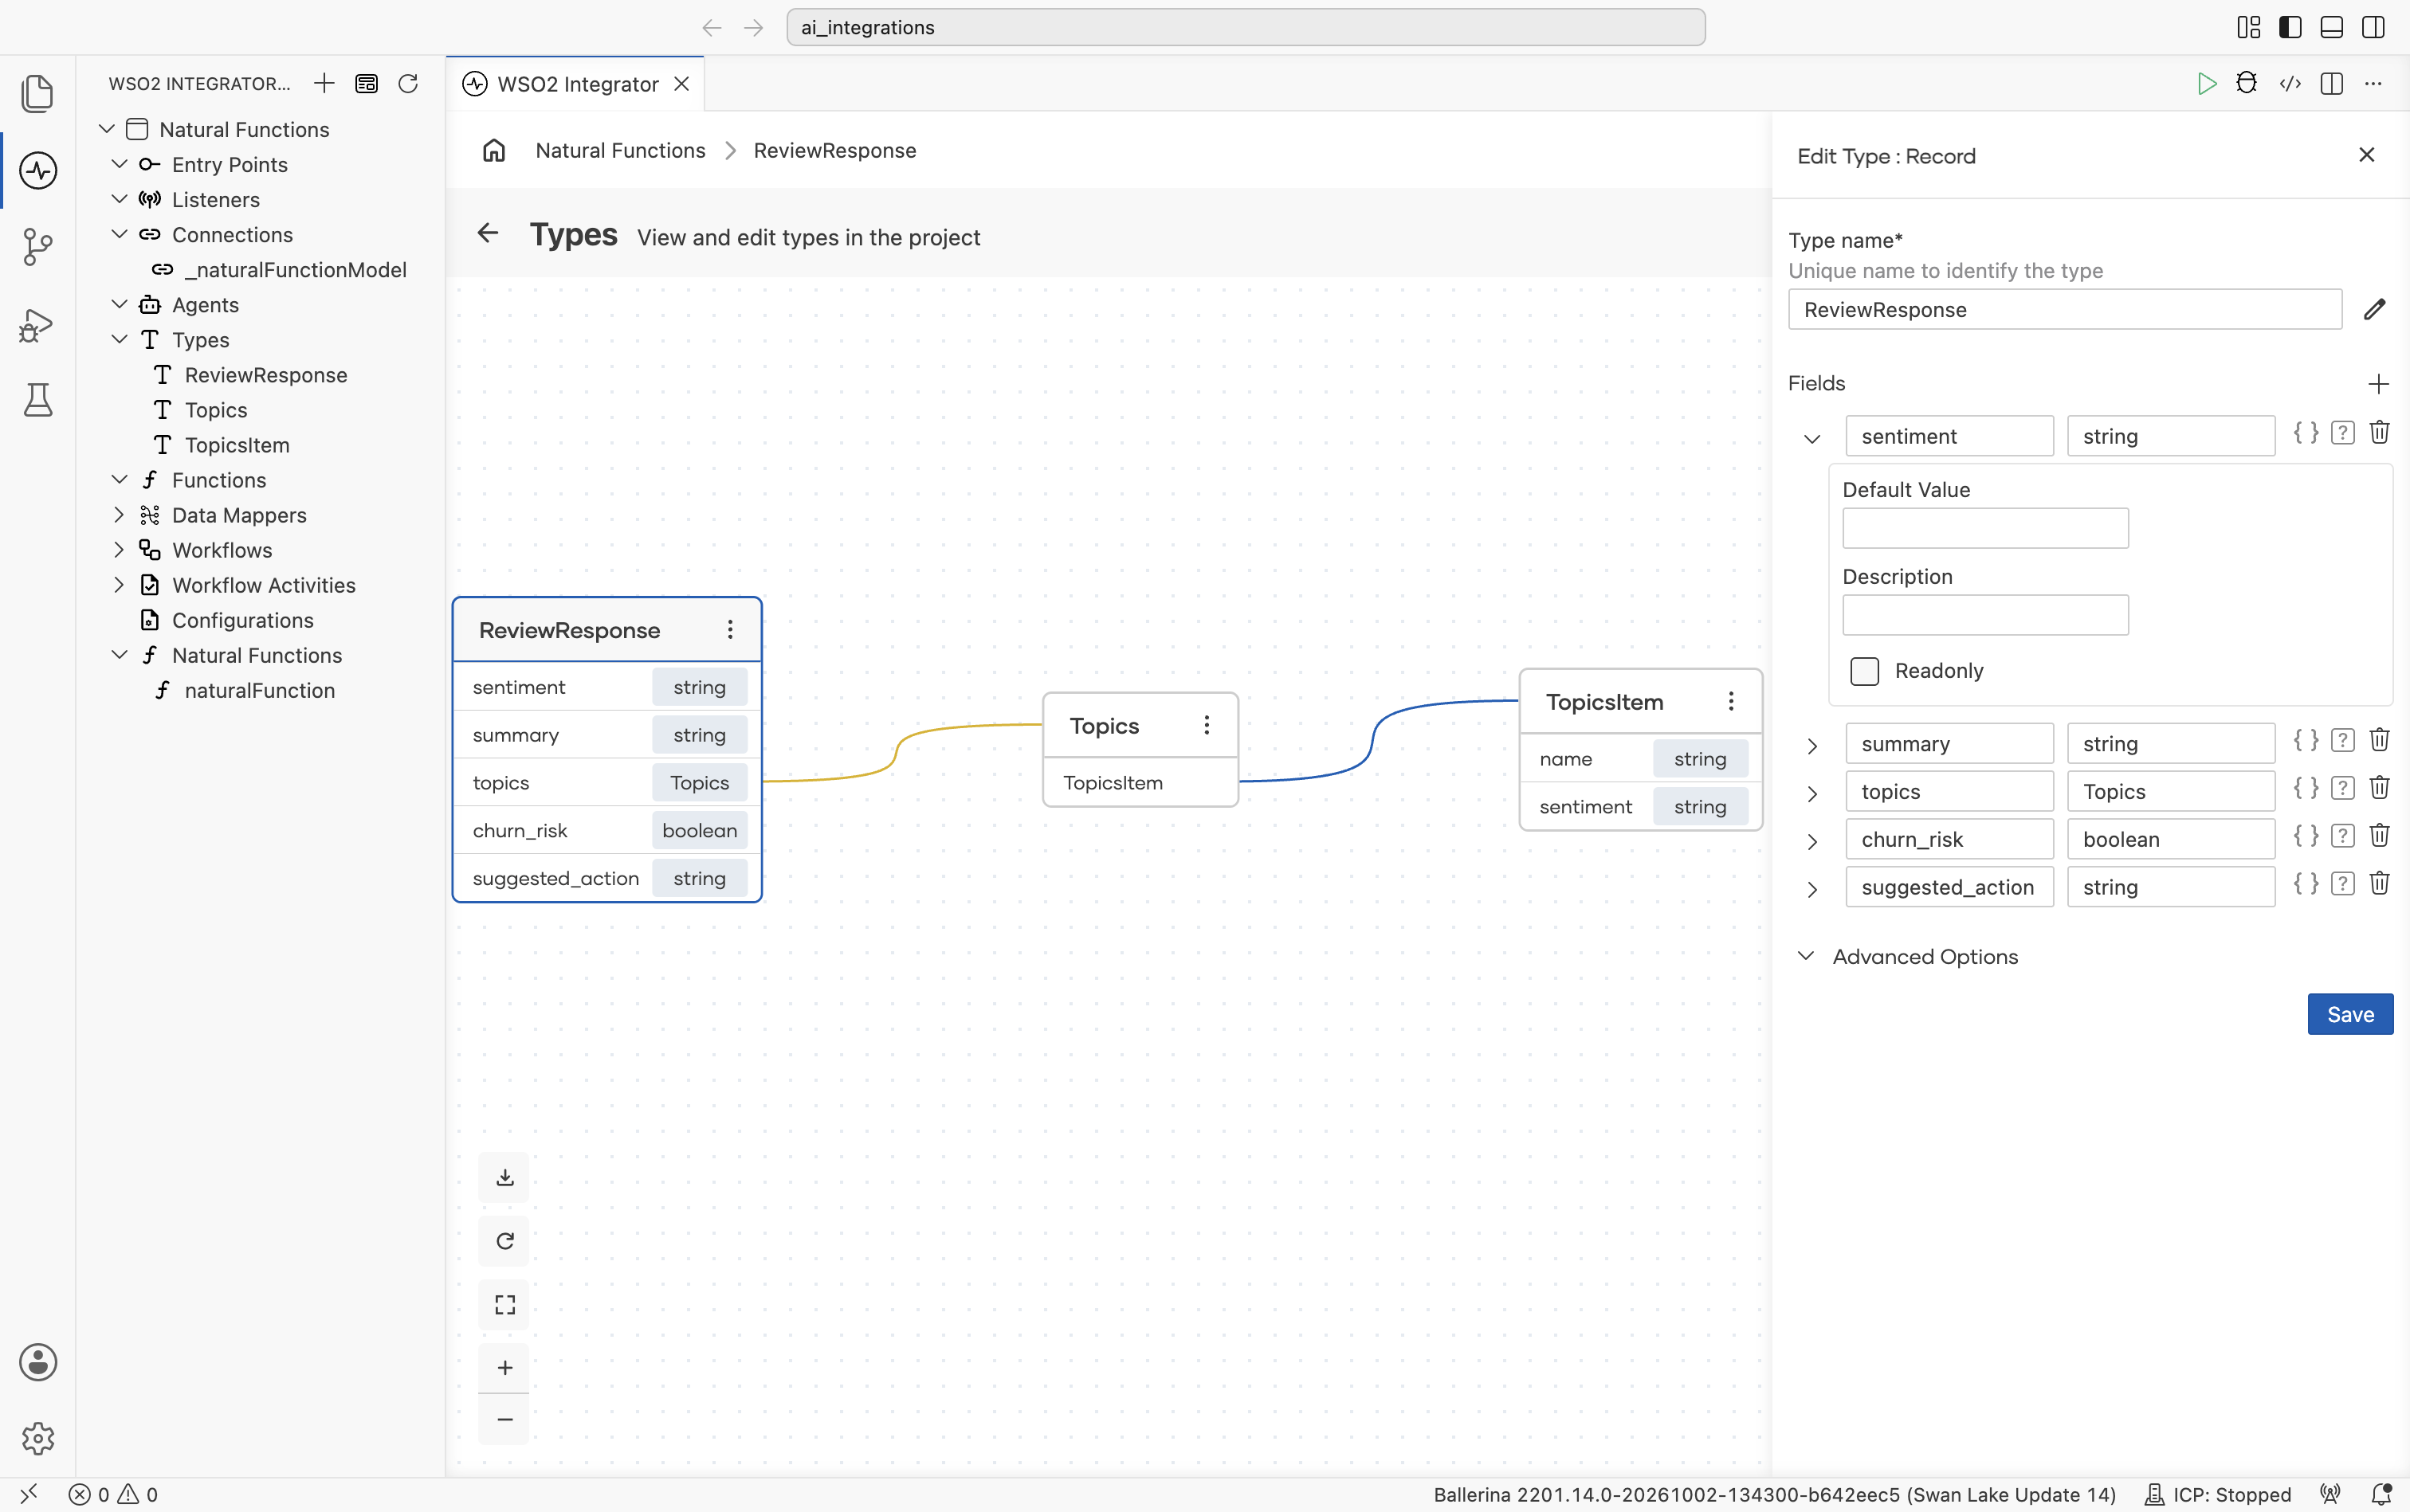Open errors and warnings status item
Image resolution: width=2410 pixels, height=1512 pixels.
(x=113, y=1494)
